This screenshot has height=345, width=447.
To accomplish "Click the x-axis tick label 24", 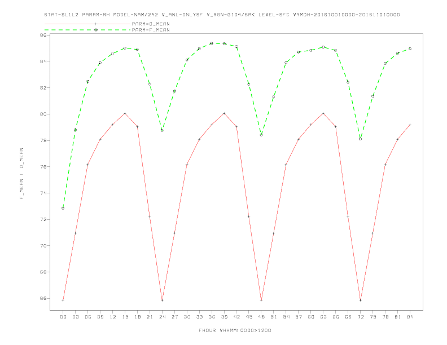I will pos(162,317).
